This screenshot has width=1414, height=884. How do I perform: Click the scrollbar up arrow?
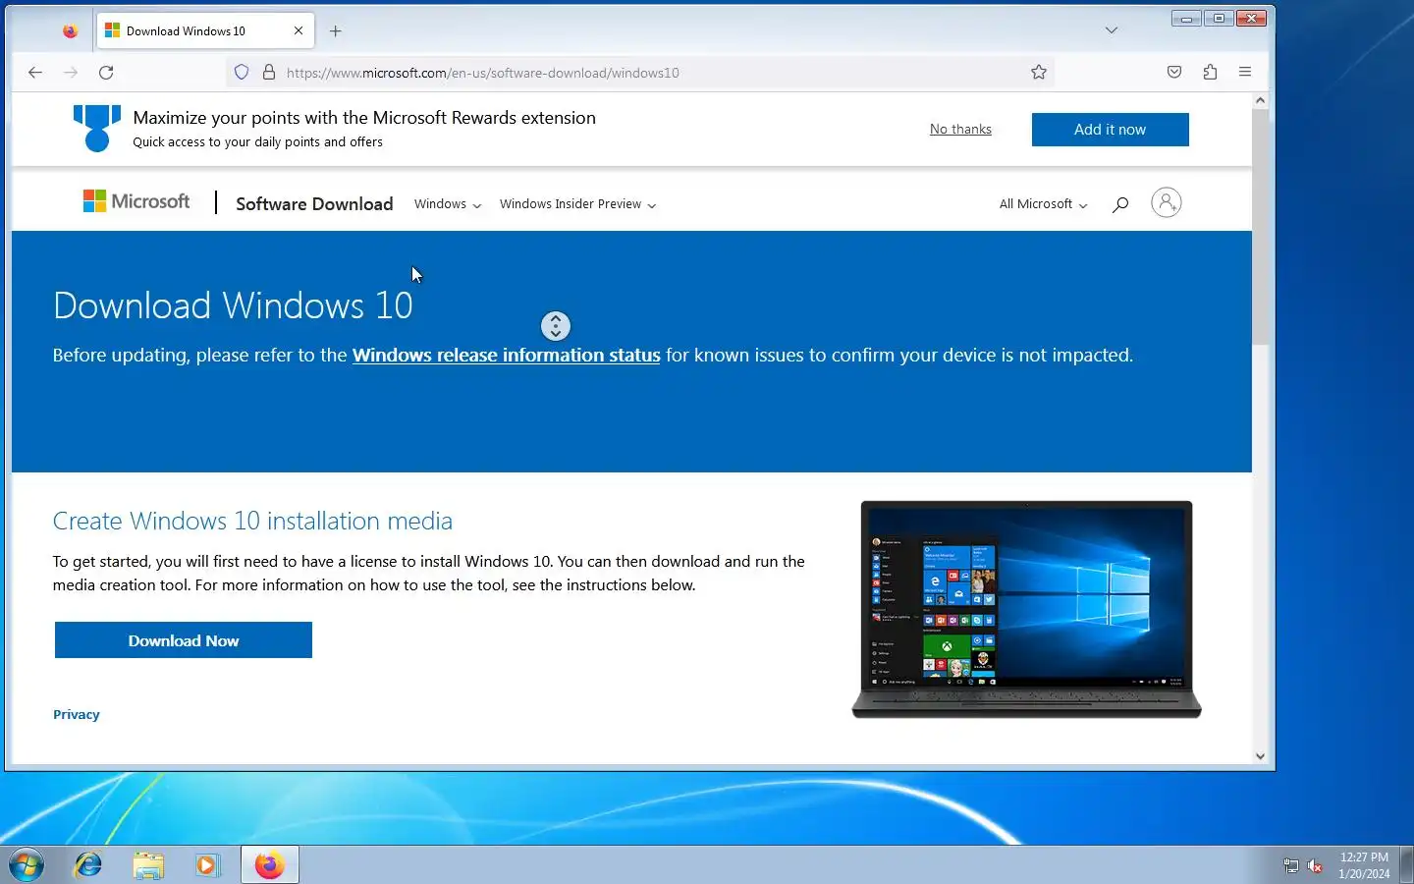point(1261,100)
